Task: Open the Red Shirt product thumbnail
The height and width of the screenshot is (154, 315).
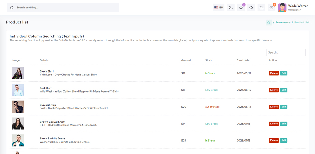Action: coord(18,90)
